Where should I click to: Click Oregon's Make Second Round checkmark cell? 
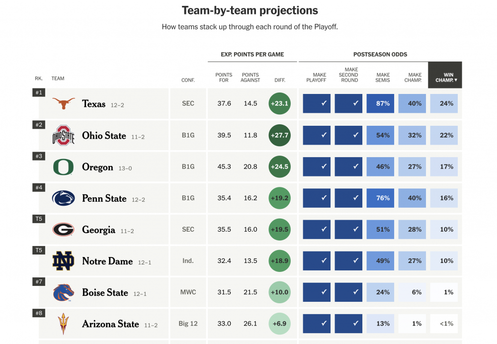click(x=349, y=167)
